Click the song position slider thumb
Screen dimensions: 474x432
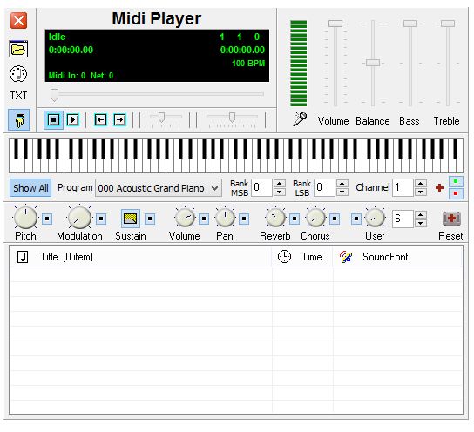coord(54,95)
